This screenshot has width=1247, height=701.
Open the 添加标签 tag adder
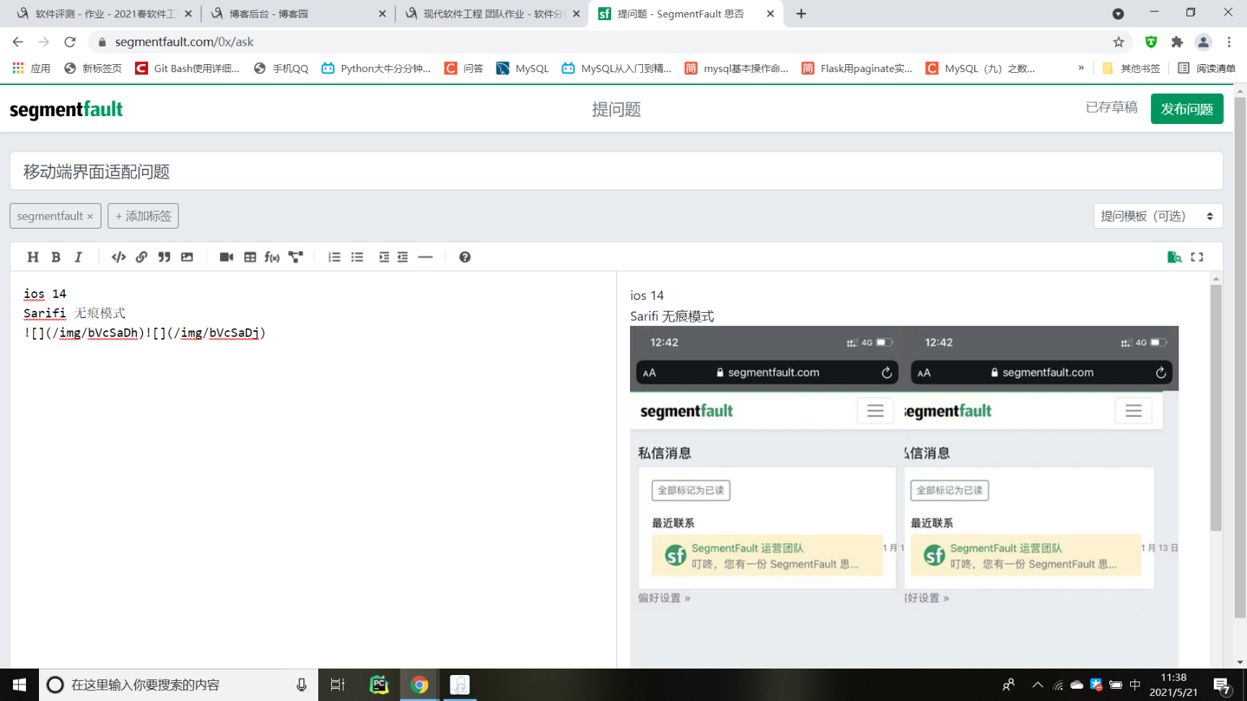143,216
